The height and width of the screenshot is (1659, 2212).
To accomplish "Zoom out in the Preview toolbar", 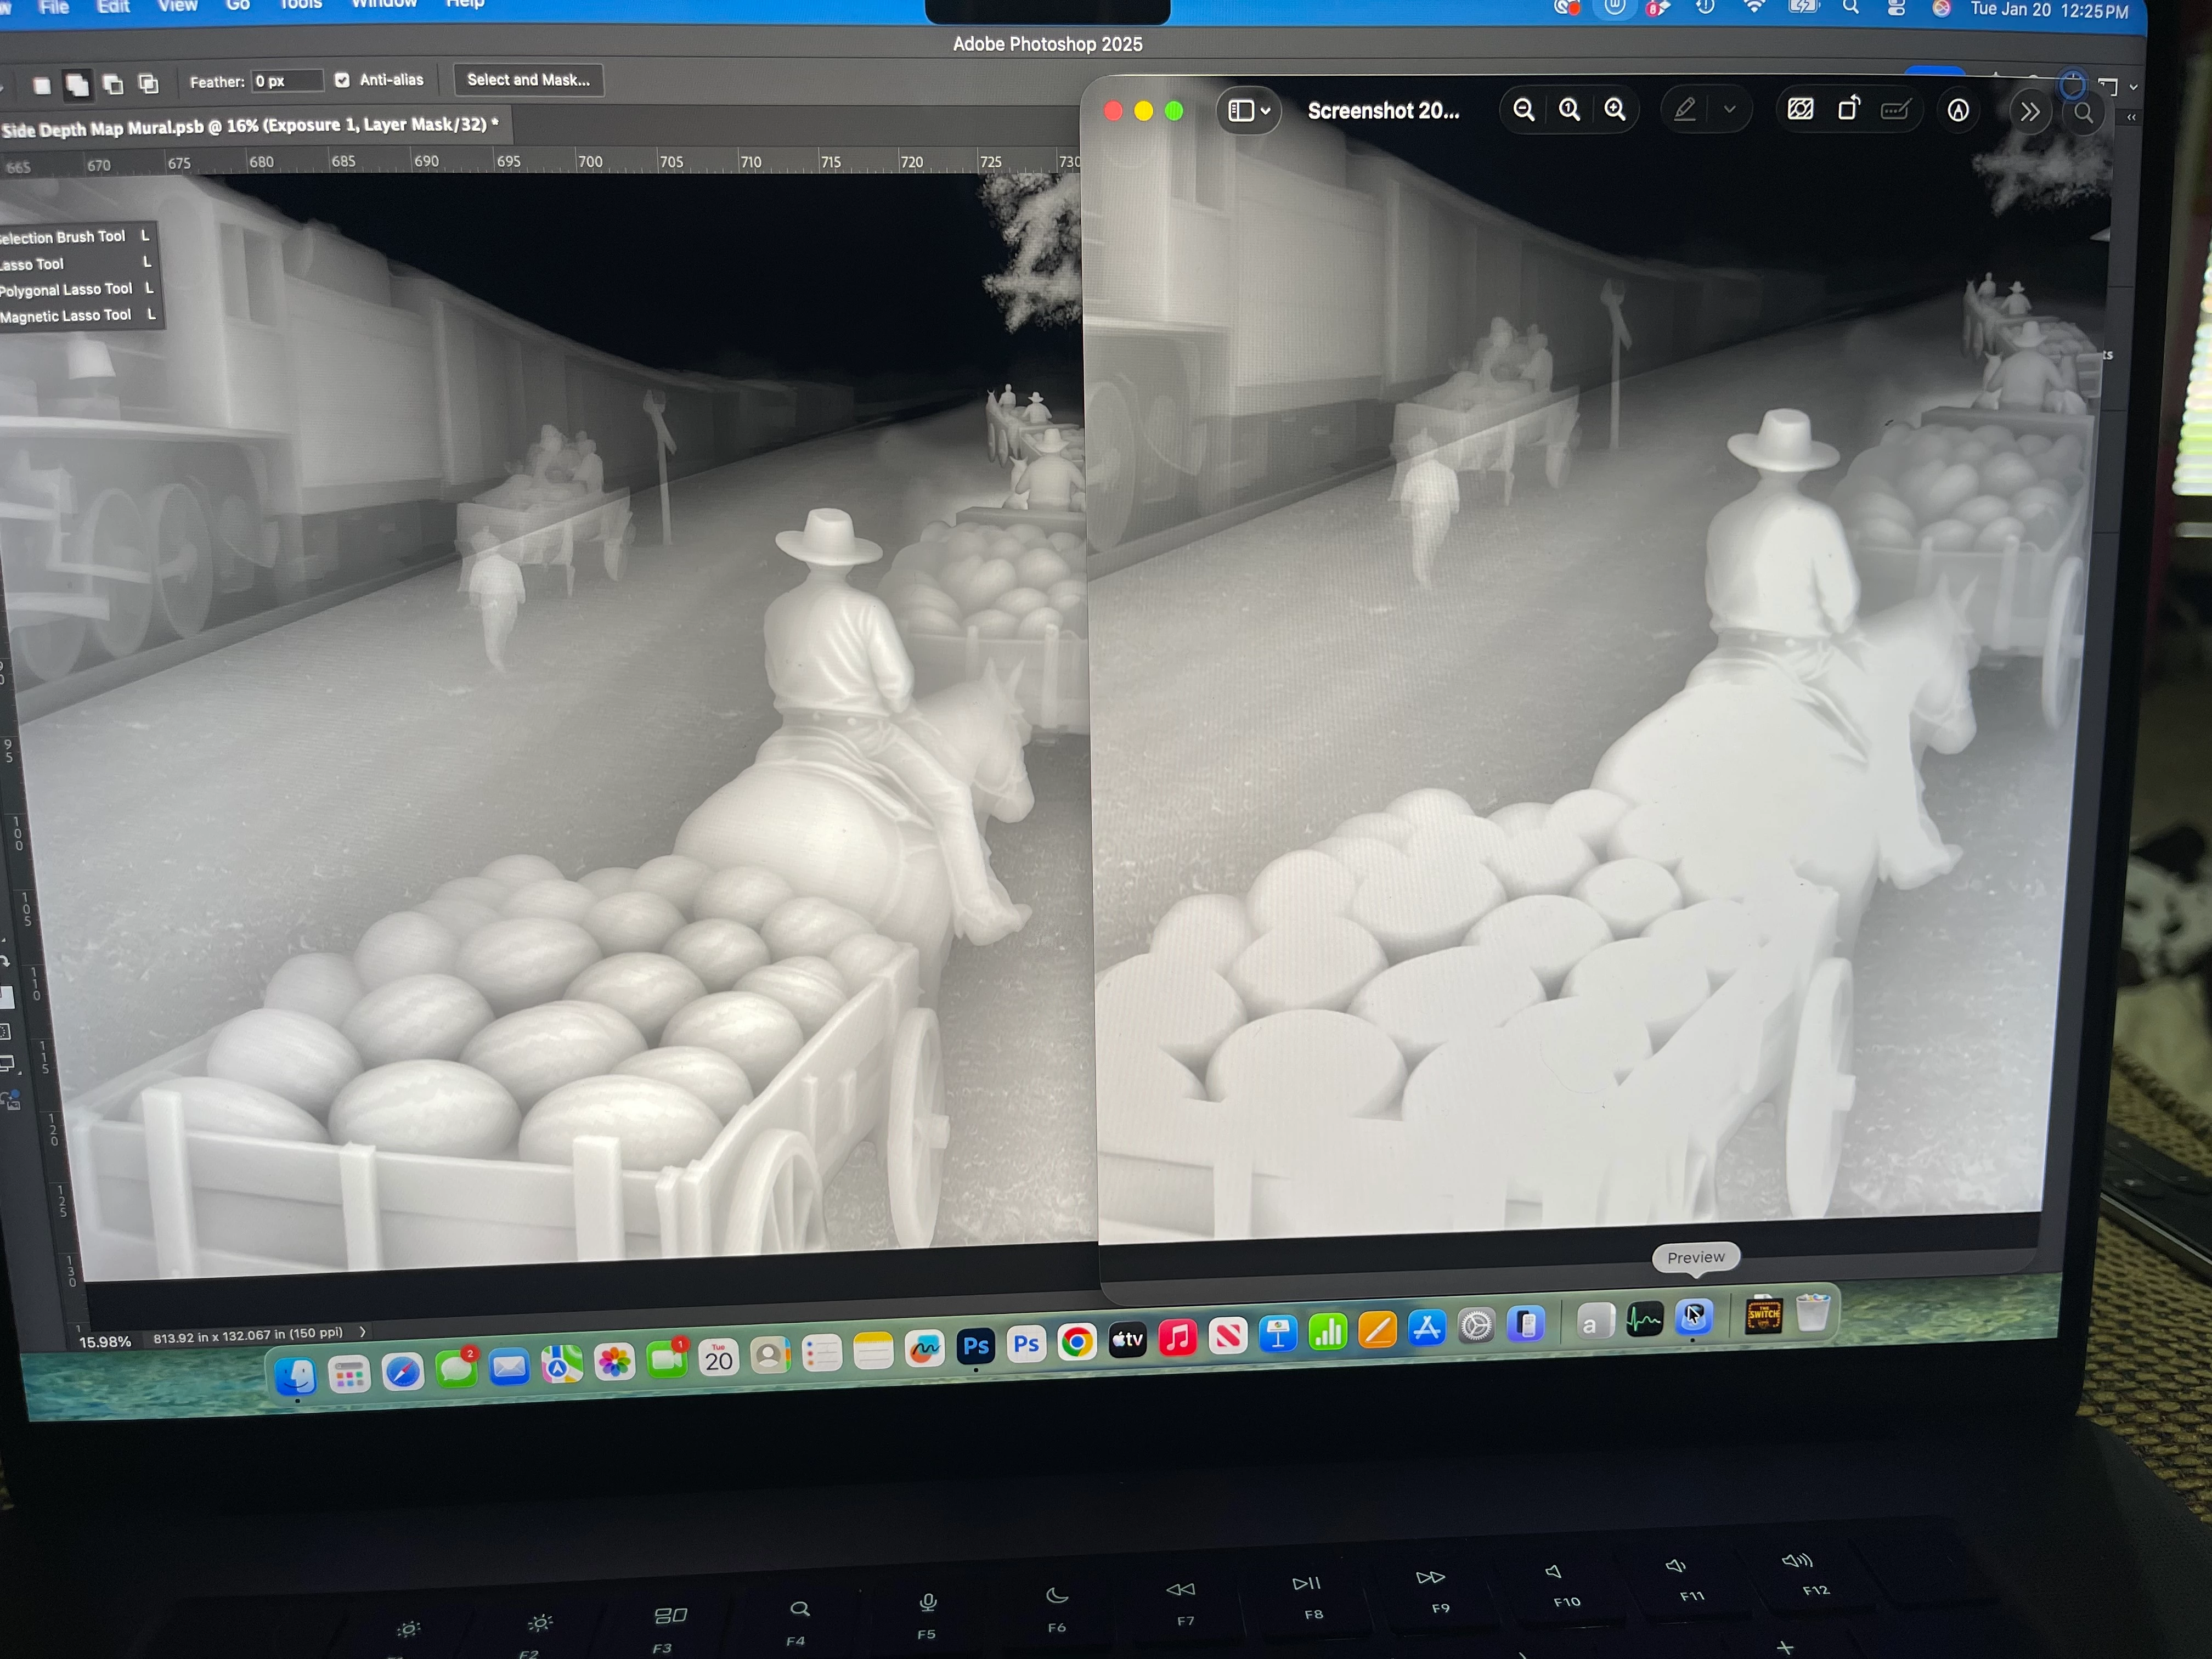I will point(1523,110).
